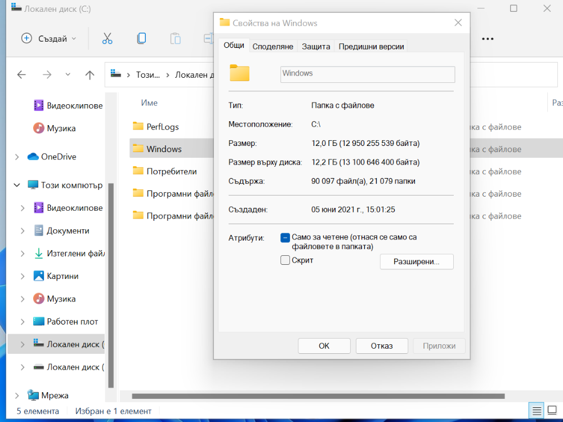Switch to large icons view in status bar

tap(552, 410)
